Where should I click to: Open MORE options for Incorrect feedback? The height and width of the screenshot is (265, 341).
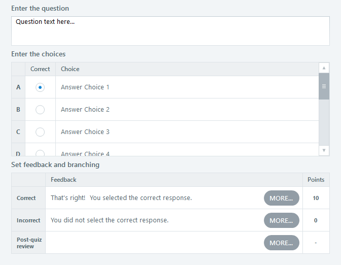point(281,220)
